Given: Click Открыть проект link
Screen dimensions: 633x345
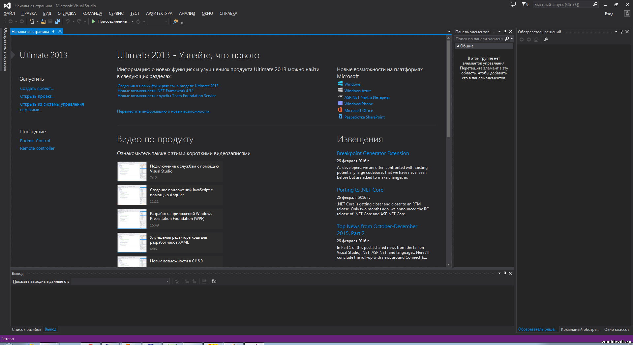Looking at the screenshot, I should tap(37, 96).
